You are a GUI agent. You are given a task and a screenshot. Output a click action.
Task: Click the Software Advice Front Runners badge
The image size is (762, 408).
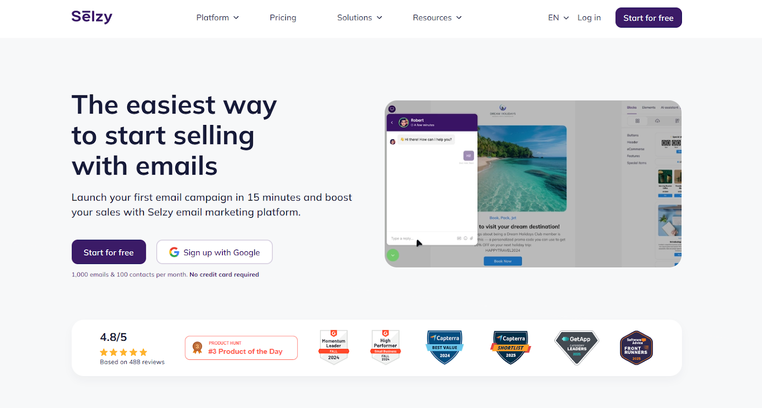click(x=636, y=347)
